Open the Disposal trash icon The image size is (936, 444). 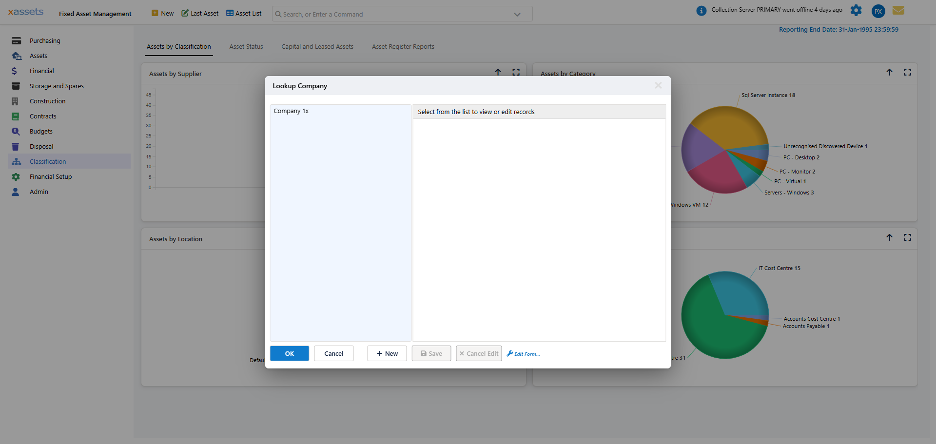[x=16, y=146]
